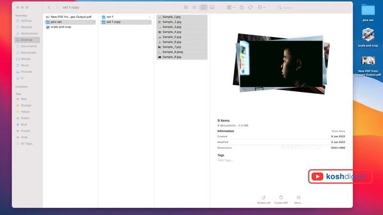Image resolution: width=383 pixels, height=215 pixels.
Task: Select the pics set folder in first column
Action: point(70,22)
